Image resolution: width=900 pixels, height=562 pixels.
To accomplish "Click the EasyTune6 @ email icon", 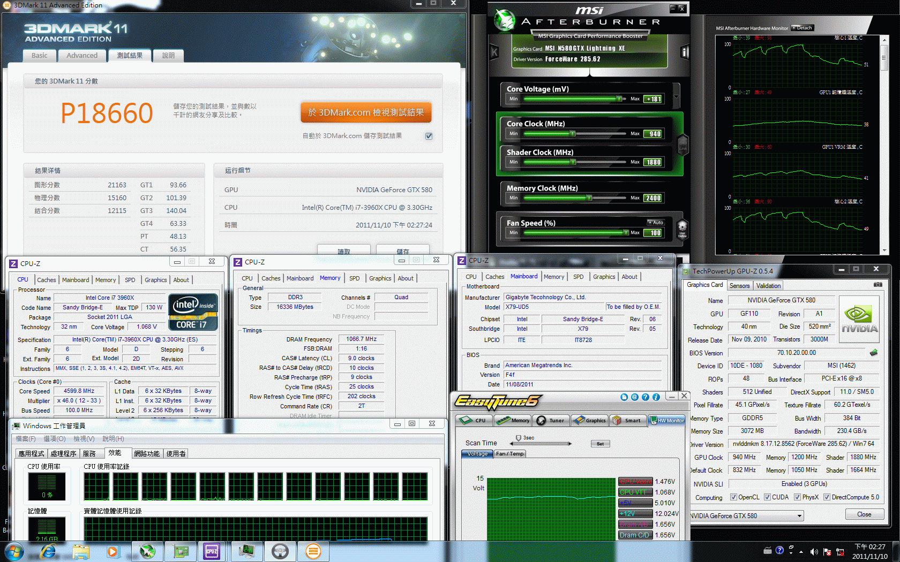I will [x=635, y=397].
